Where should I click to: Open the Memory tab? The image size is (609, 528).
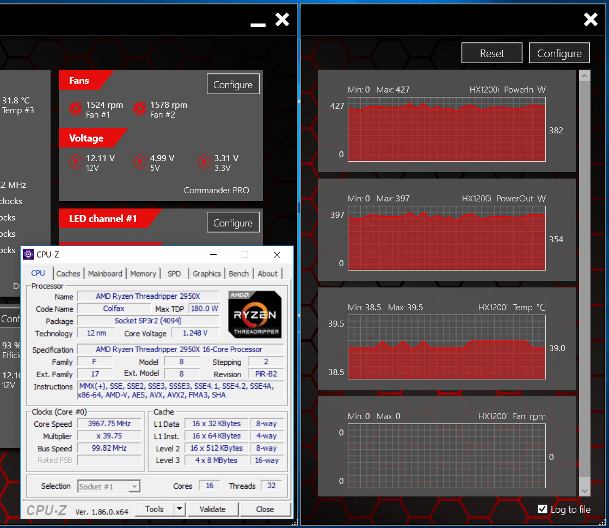(143, 273)
